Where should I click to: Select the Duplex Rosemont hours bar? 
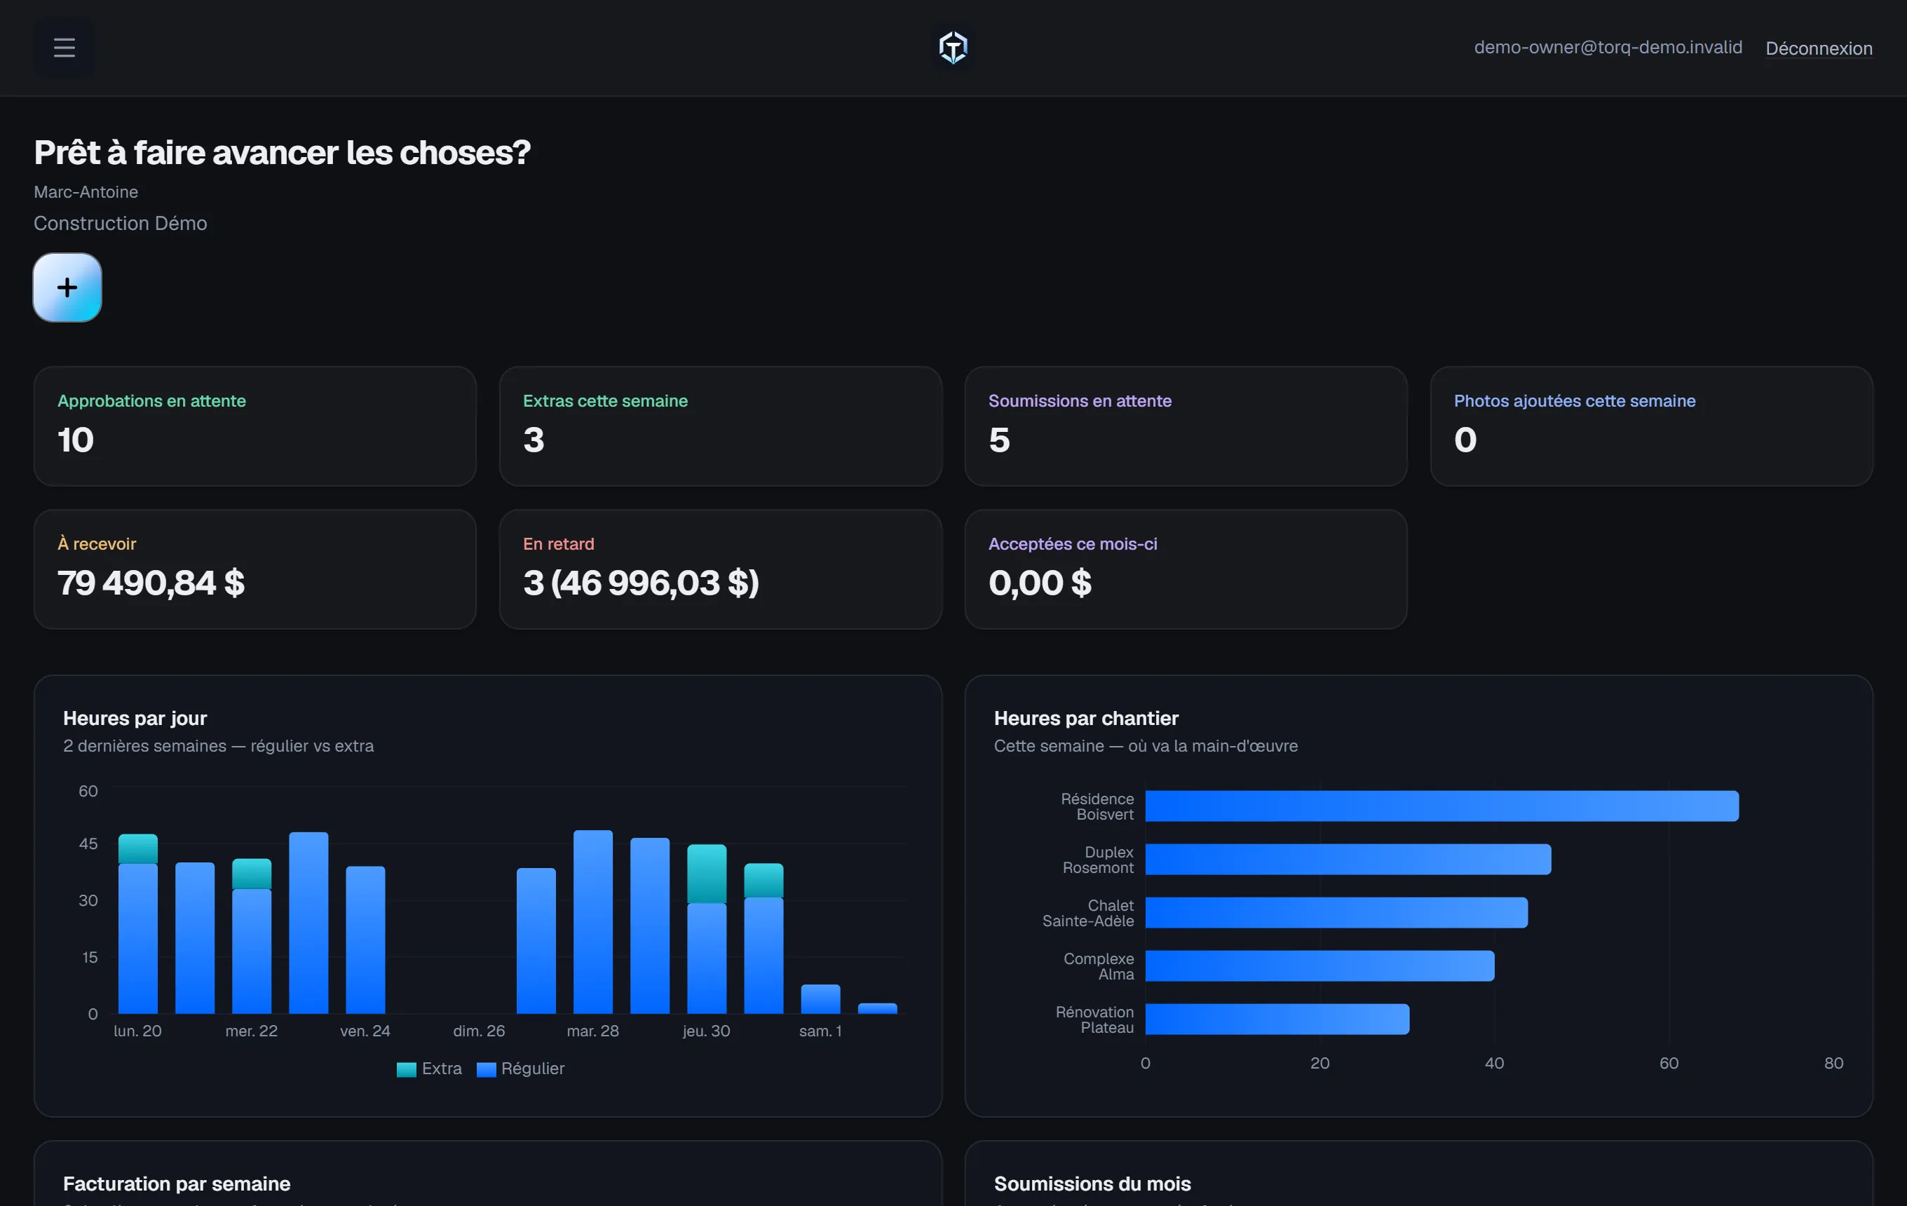[1348, 859]
